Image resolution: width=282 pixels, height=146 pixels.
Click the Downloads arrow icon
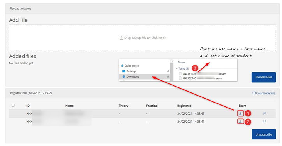[x=124, y=77]
